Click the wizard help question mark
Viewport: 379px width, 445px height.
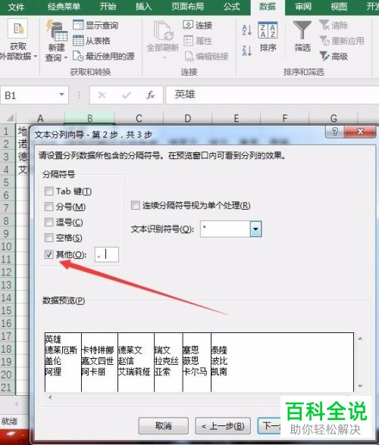pyautogui.click(x=334, y=132)
